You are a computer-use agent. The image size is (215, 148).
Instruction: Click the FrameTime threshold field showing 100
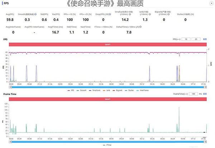click(194, 94)
